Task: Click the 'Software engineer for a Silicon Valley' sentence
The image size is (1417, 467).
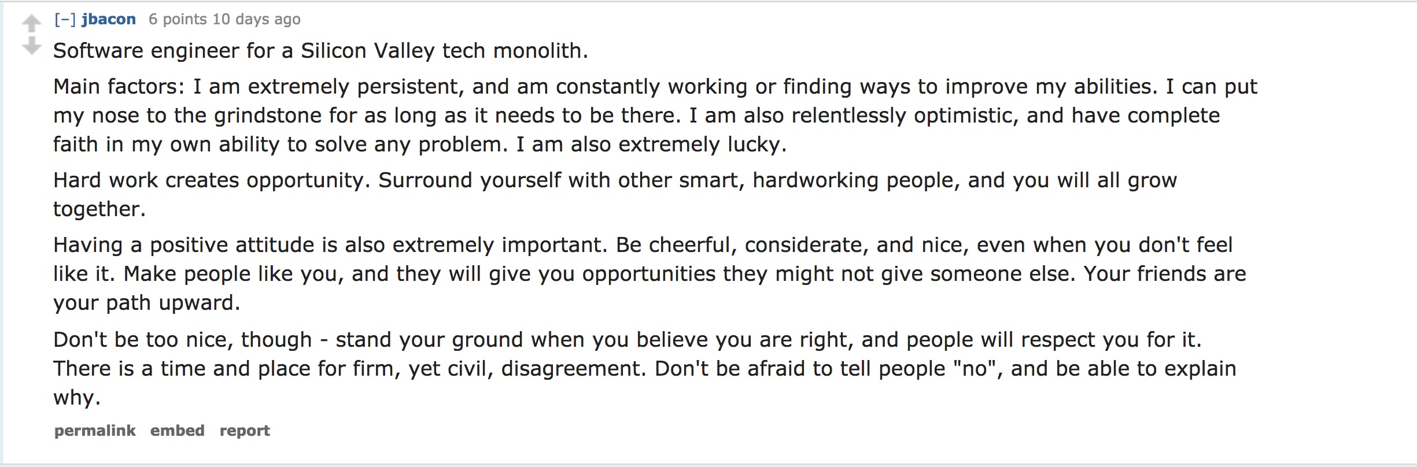Action: [320, 51]
